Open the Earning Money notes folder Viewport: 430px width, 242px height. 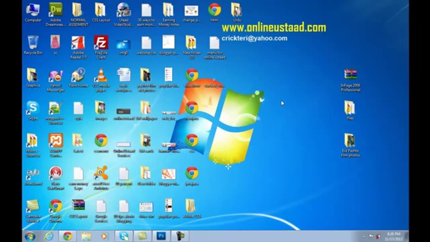169,14
